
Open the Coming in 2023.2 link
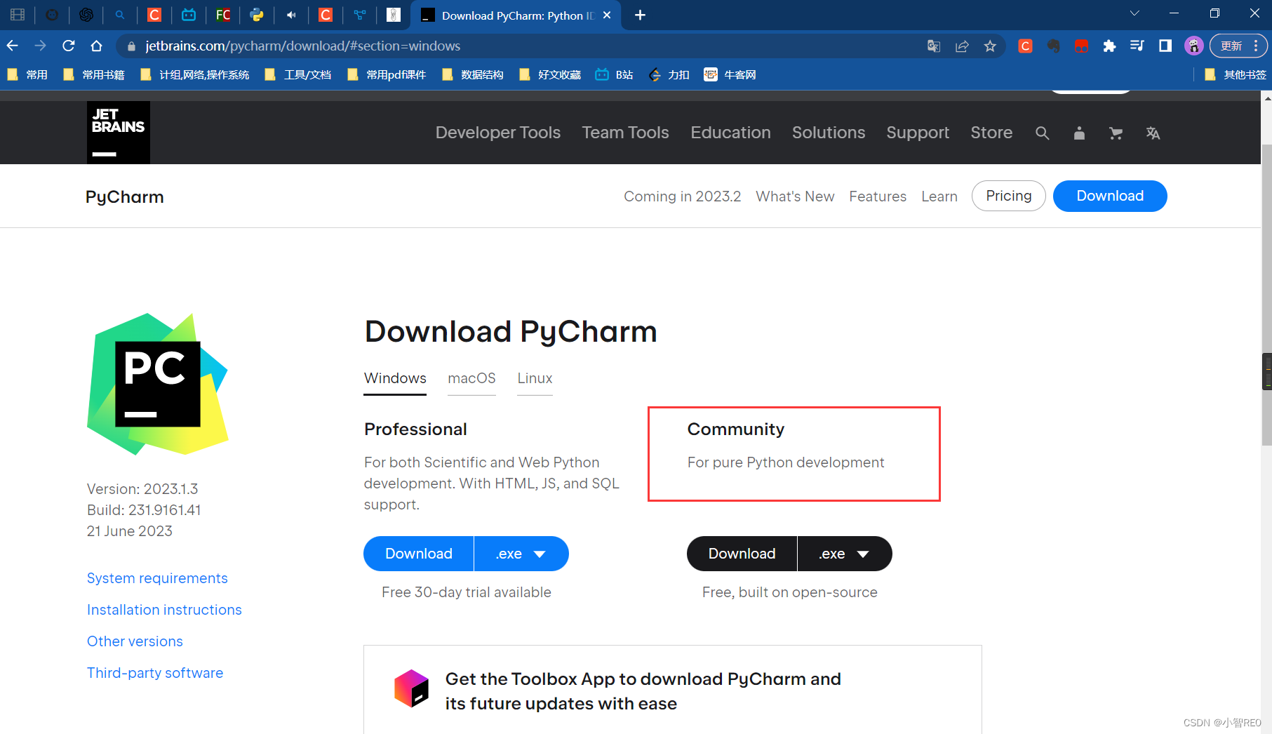pyautogui.click(x=682, y=196)
